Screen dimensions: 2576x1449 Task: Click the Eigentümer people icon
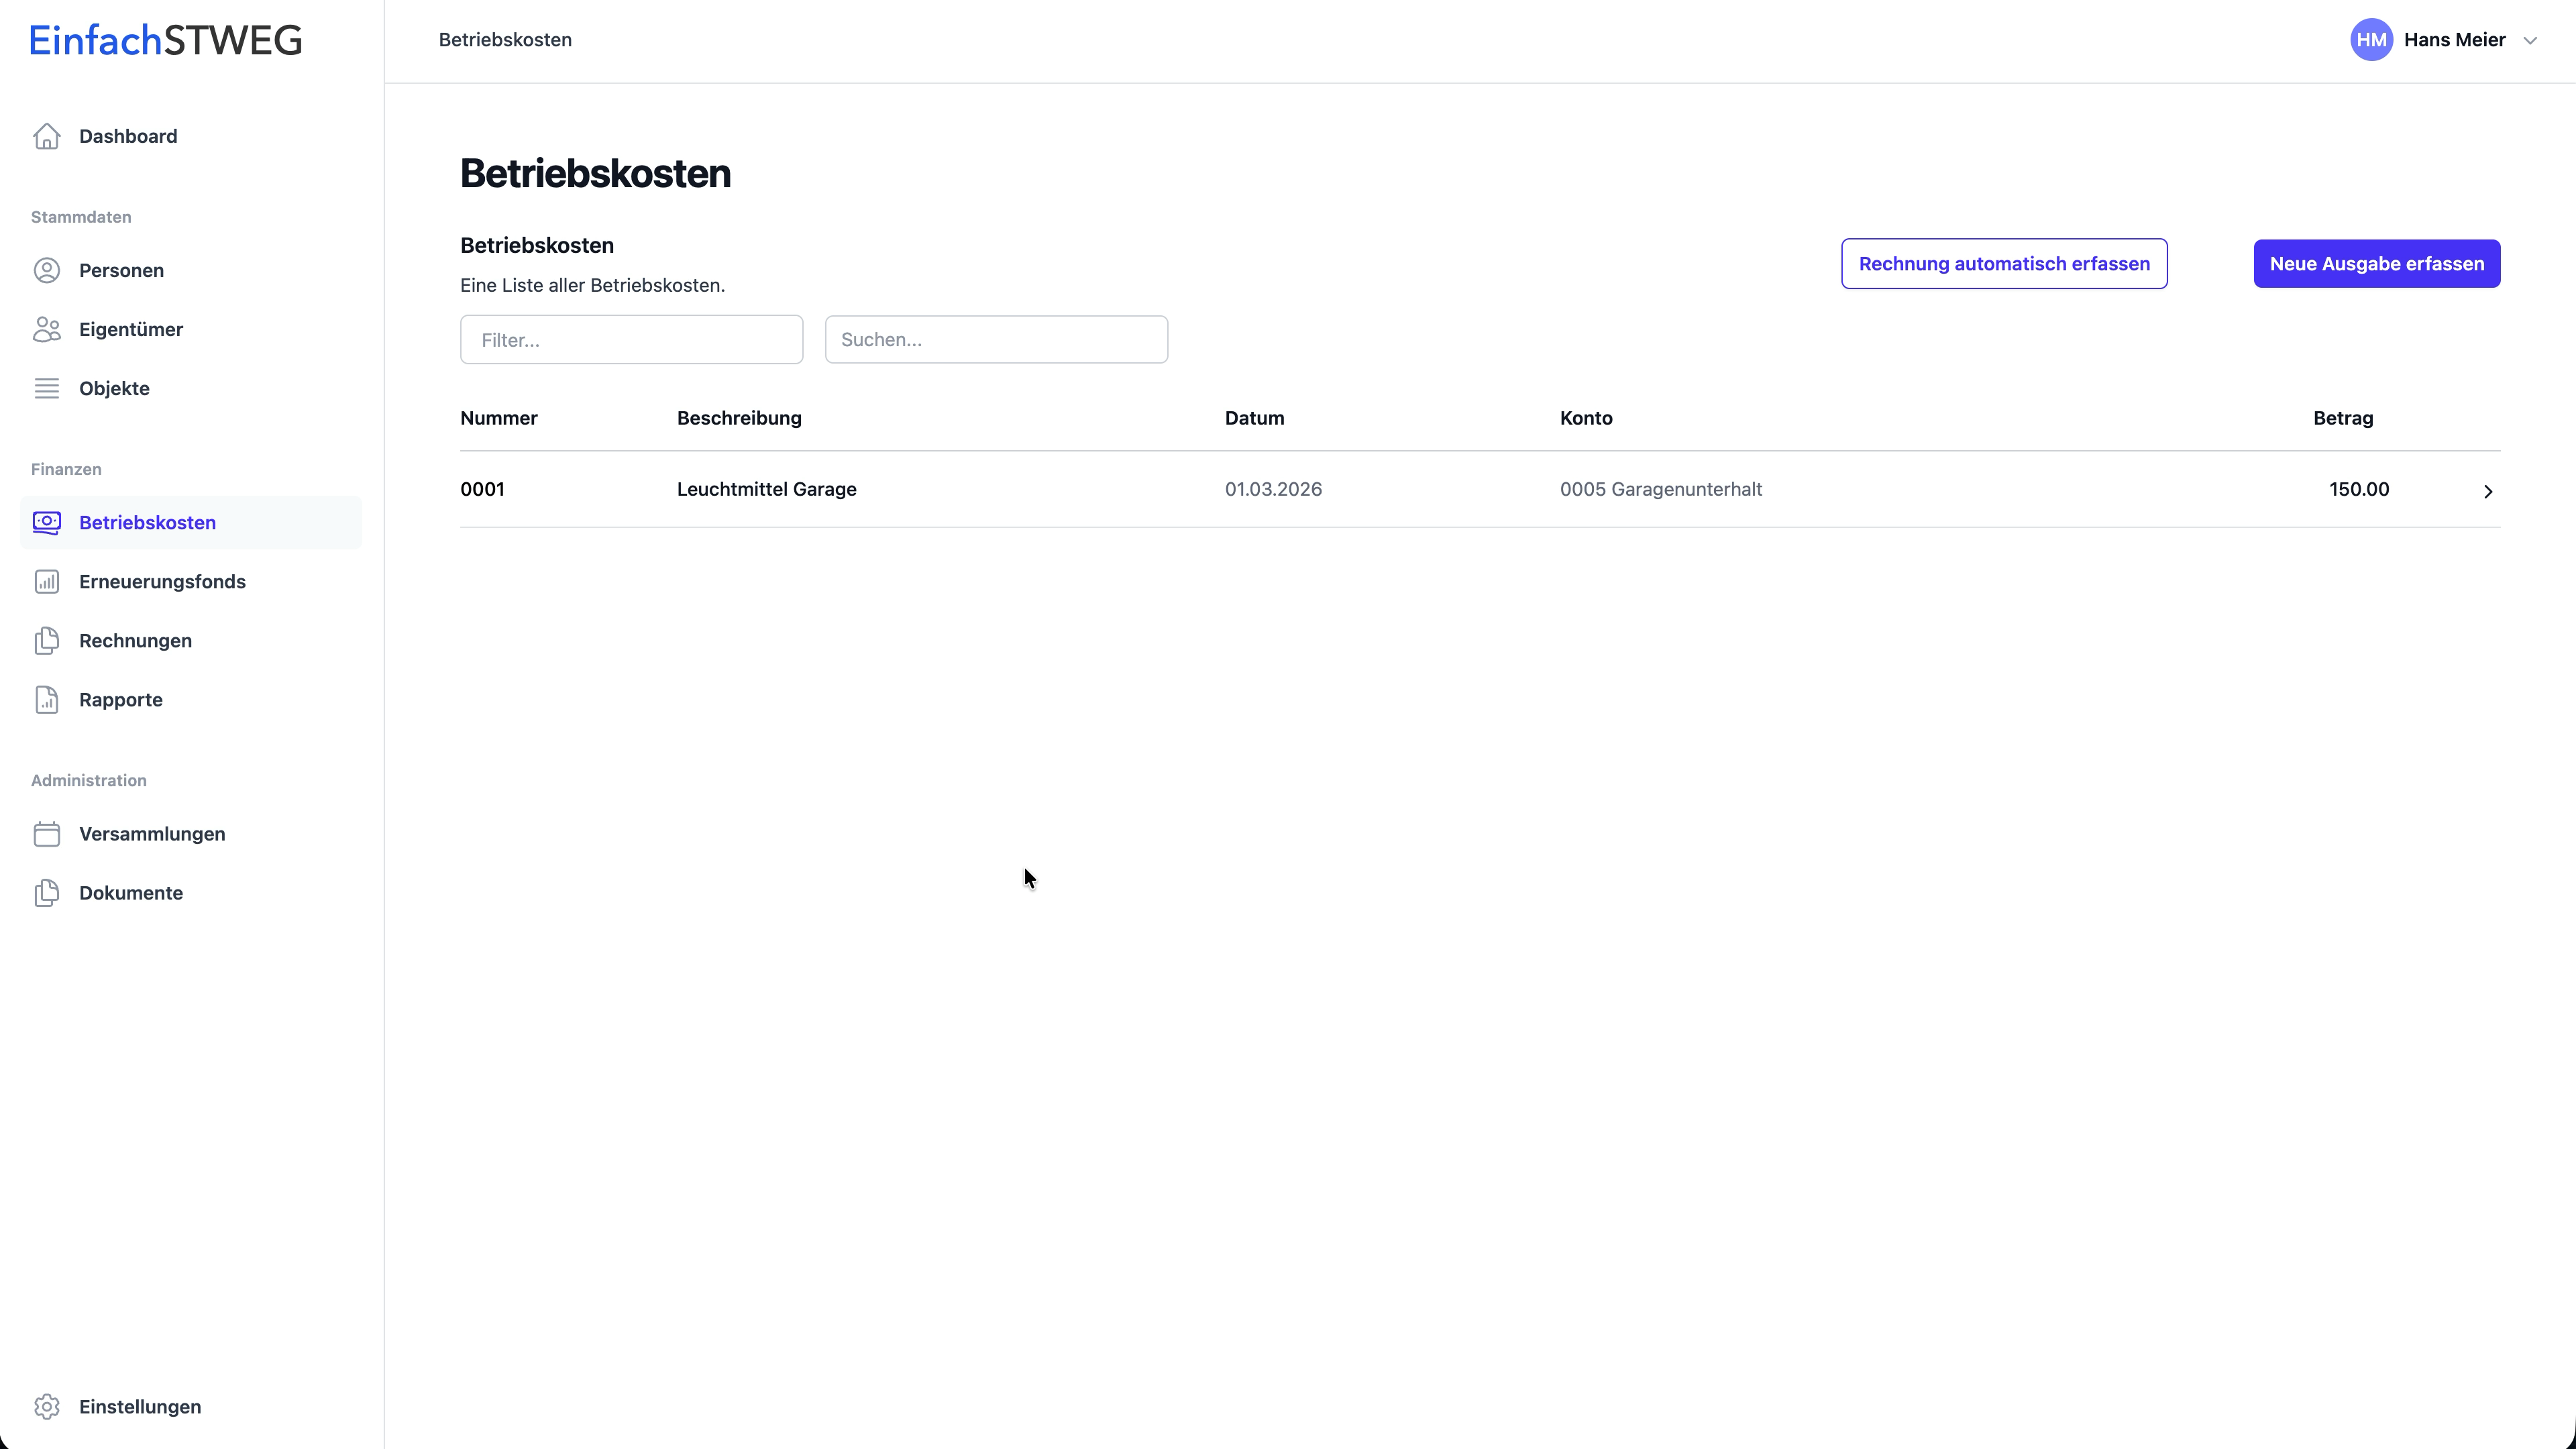47,330
